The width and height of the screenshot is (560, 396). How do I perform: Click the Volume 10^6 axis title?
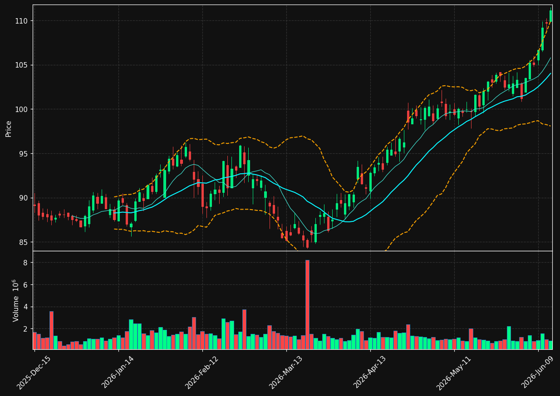pyautogui.click(x=15, y=300)
